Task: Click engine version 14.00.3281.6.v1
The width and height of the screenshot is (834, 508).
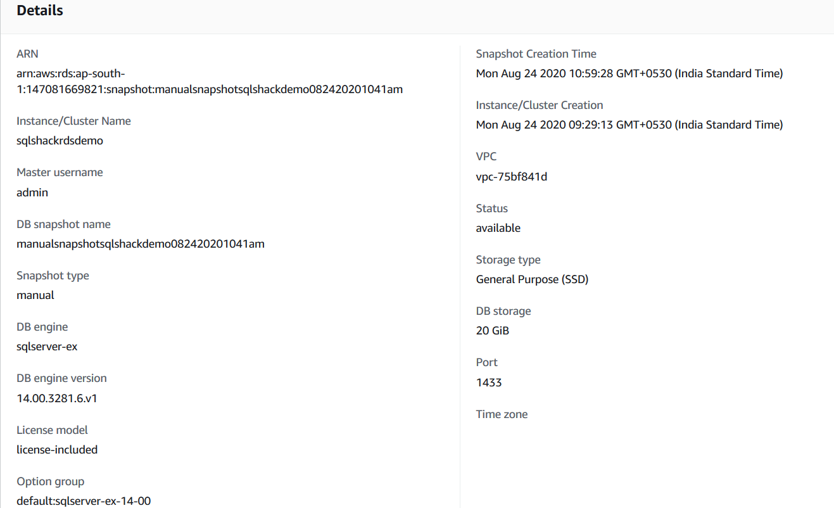Action: (x=56, y=398)
